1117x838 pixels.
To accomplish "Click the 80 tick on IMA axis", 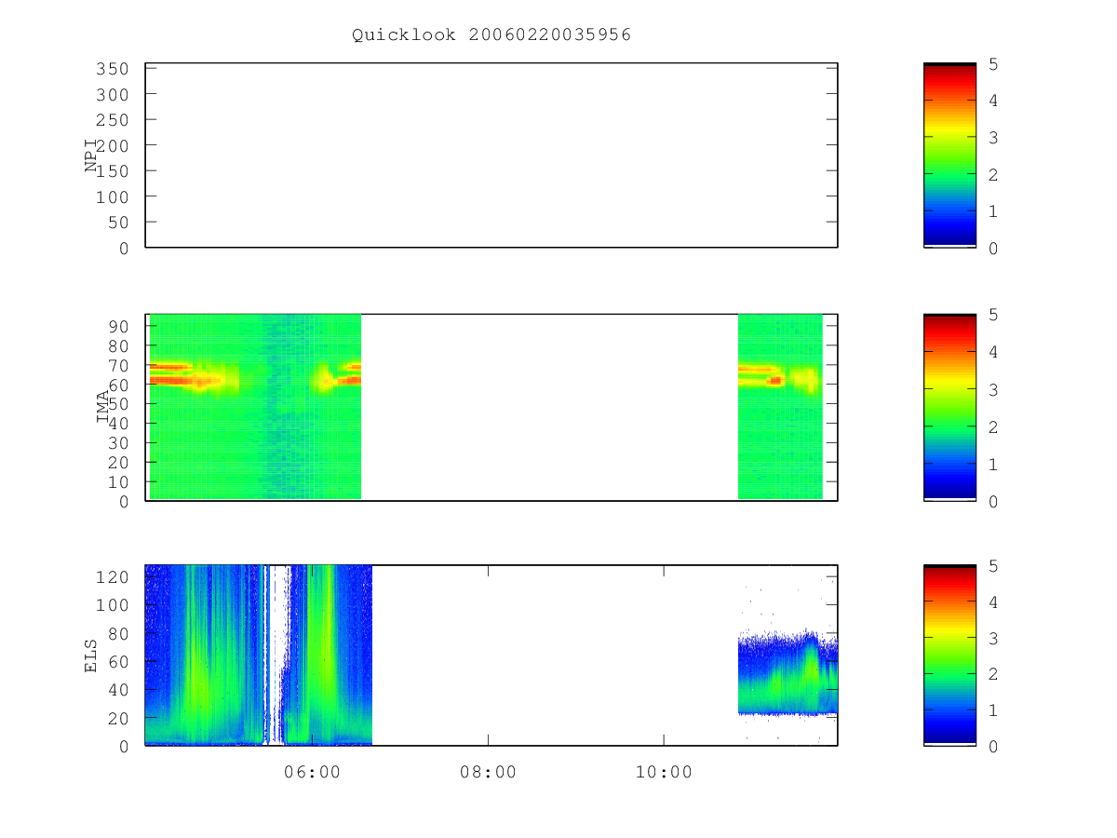I will [118, 345].
